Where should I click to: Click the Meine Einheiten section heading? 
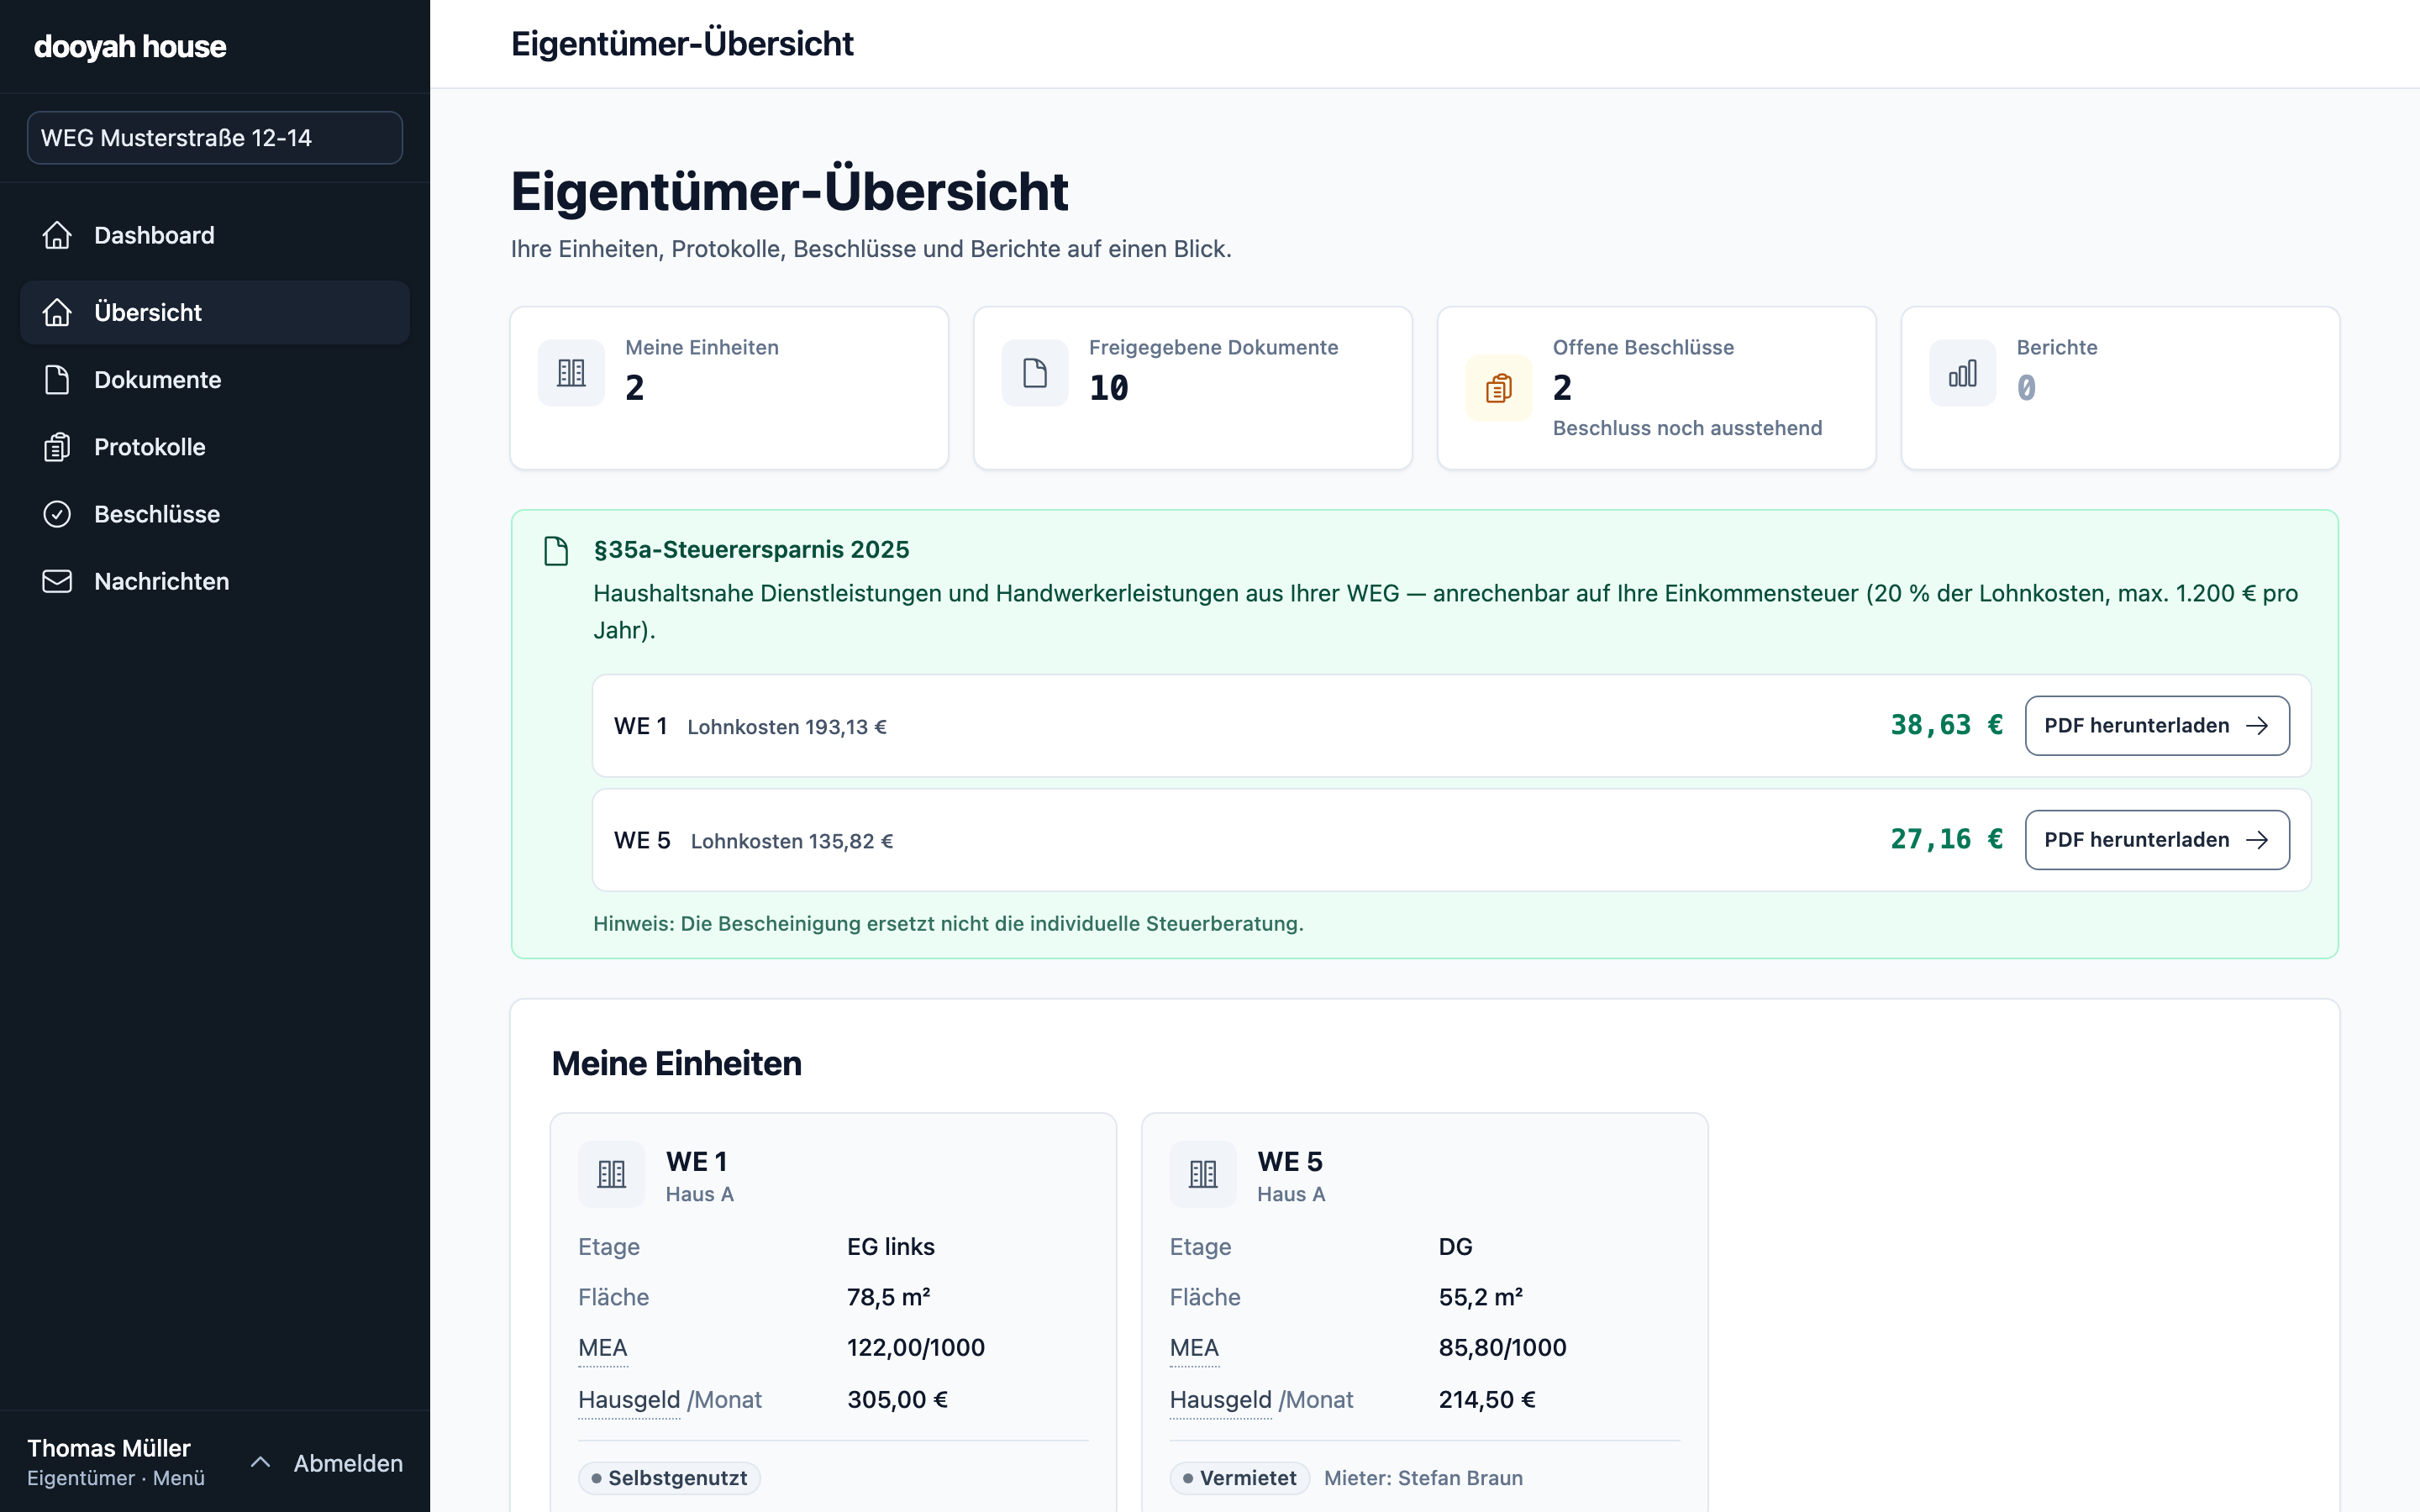point(677,1063)
